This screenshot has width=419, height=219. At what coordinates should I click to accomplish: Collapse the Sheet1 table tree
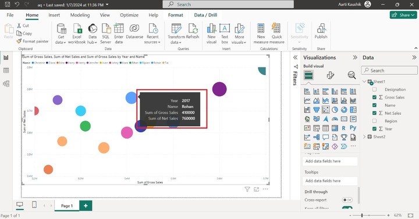coord(364,82)
